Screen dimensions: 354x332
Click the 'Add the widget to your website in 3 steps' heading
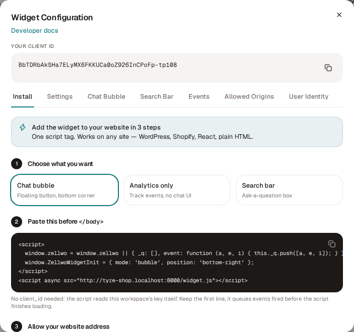click(96, 127)
